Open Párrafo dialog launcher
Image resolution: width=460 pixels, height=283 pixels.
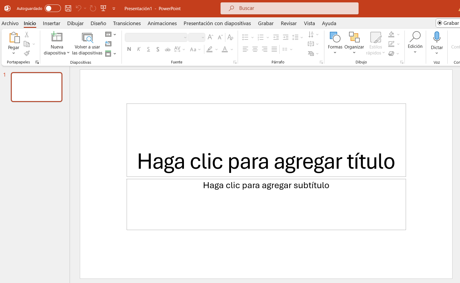321,62
